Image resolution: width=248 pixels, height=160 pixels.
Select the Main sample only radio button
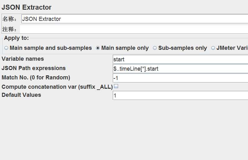point(98,48)
